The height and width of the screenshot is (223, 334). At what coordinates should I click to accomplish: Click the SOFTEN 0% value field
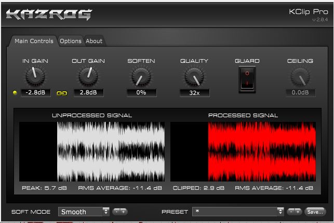tap(141, 93)
